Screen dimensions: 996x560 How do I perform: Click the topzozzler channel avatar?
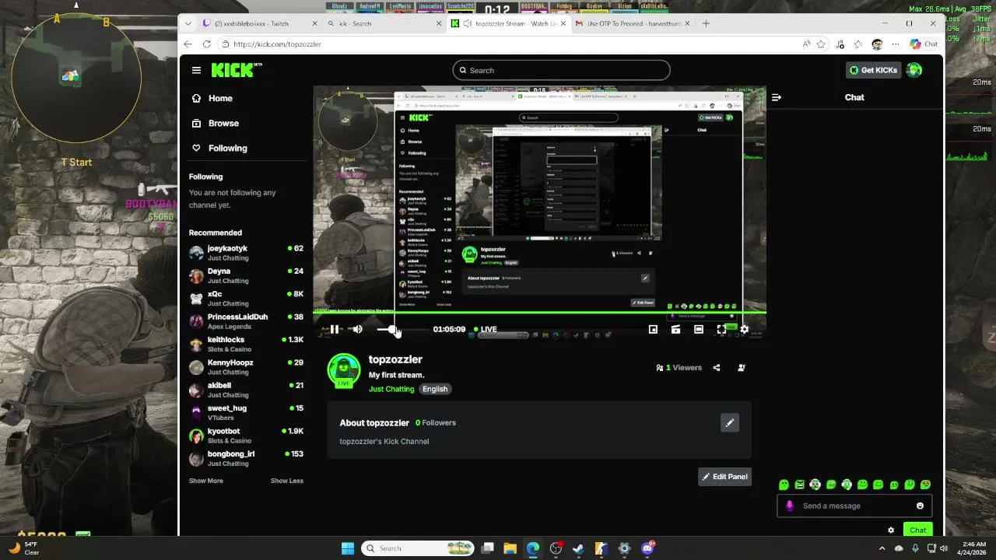pos(343,370)
